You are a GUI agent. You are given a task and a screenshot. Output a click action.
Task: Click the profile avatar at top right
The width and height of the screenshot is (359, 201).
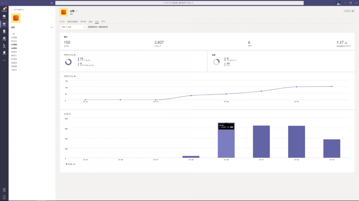pyautogui.click(x=339, y=3)
